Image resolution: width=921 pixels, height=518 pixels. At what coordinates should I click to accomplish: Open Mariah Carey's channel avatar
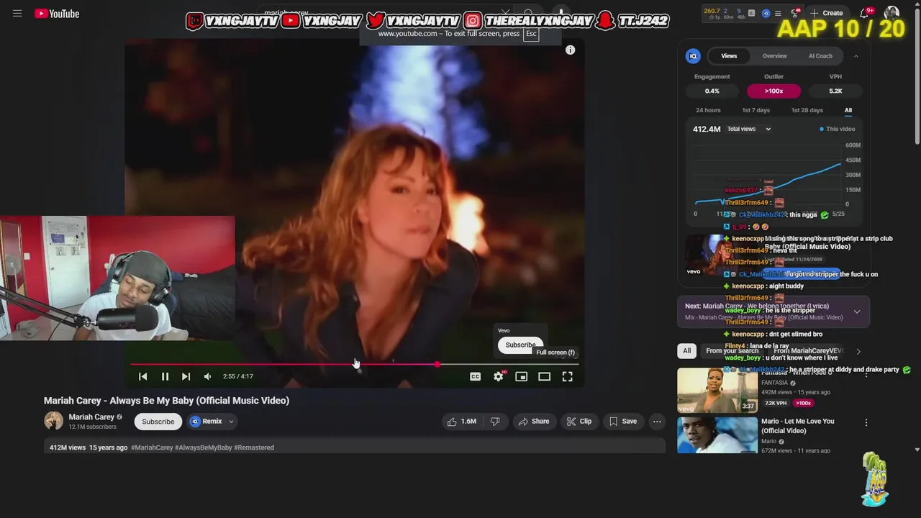[53, 421]
